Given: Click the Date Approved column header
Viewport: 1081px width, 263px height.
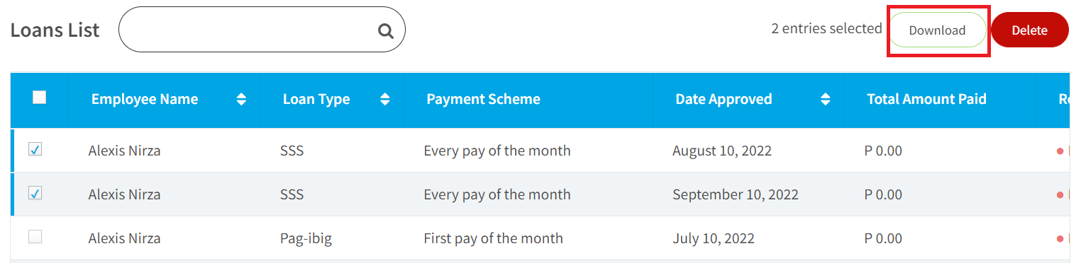Looking at the screenshot, I should [724, 100].
